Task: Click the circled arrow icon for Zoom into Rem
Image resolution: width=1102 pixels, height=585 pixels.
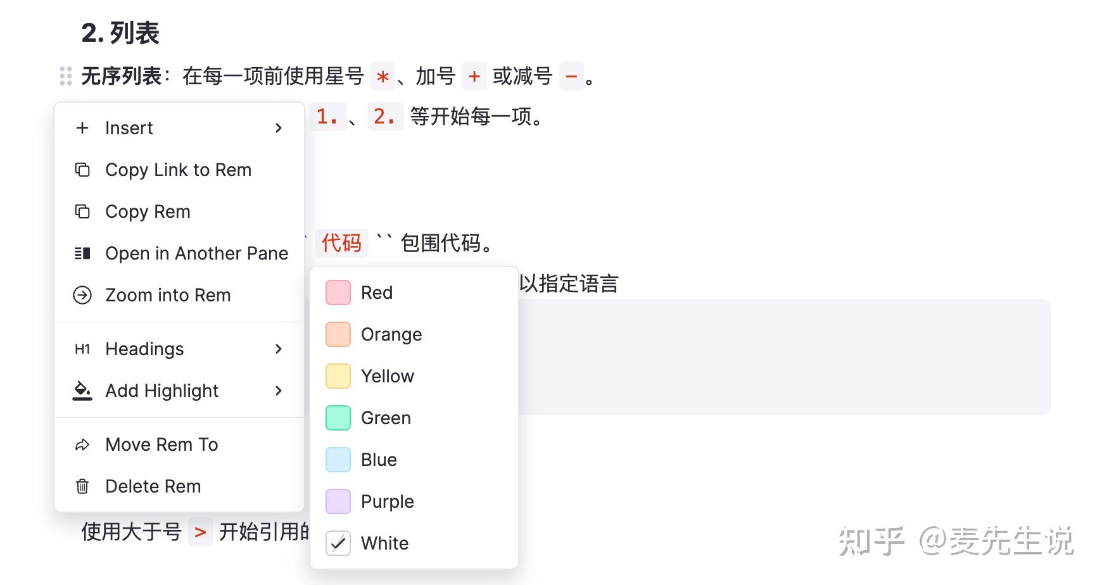Action: click(82, 295)
